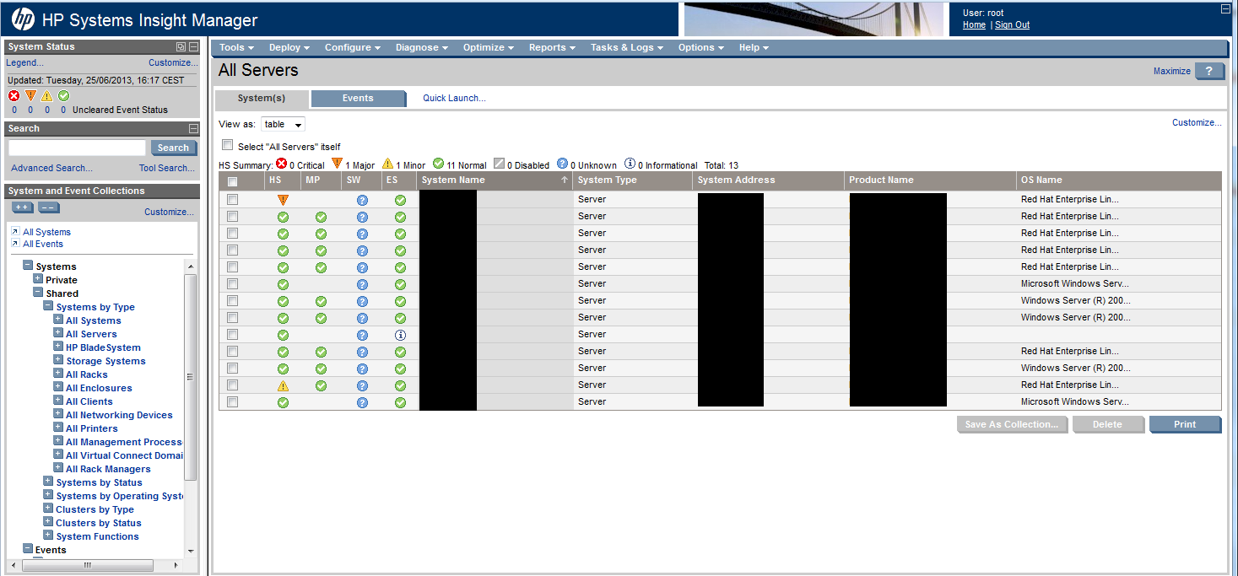Collapse the Systems by Type node

tap(48, 306)
